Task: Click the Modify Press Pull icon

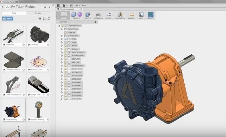Action: (x=88, y=14)
